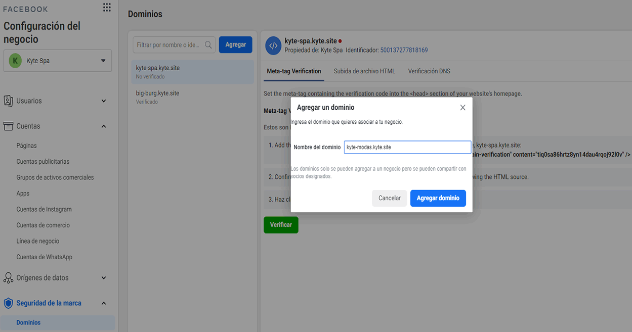Click the kyte-spa.kyte.site header title
This screenshot has width=632, height=332.
(311, 41)
